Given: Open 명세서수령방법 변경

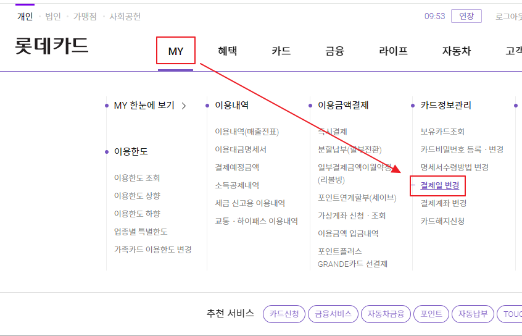Looking at the screenshot, I should click(454, 167).
